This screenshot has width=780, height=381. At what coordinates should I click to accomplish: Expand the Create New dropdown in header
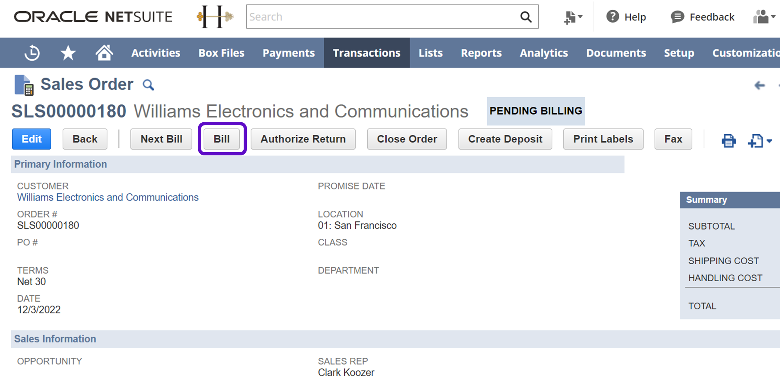click(x=573, y=17)
